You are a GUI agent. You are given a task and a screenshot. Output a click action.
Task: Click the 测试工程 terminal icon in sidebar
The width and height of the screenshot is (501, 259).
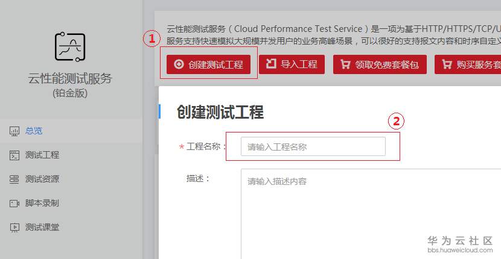click(14, 155)
